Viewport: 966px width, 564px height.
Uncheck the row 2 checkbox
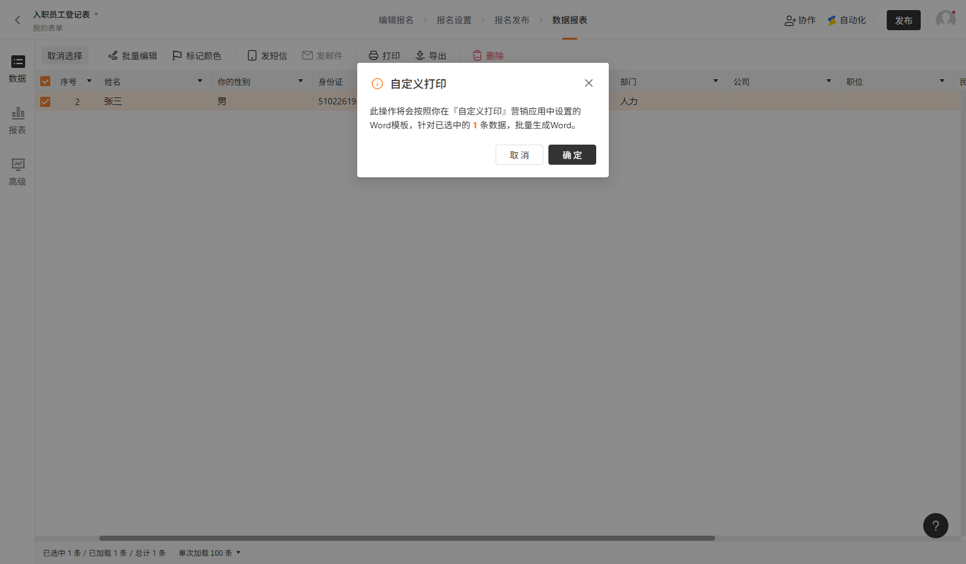coord(45,102)
